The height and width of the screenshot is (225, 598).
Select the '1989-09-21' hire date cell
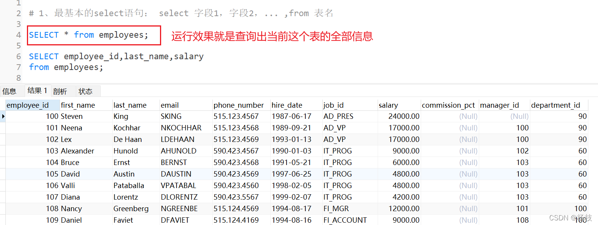(x=297, y=128)
